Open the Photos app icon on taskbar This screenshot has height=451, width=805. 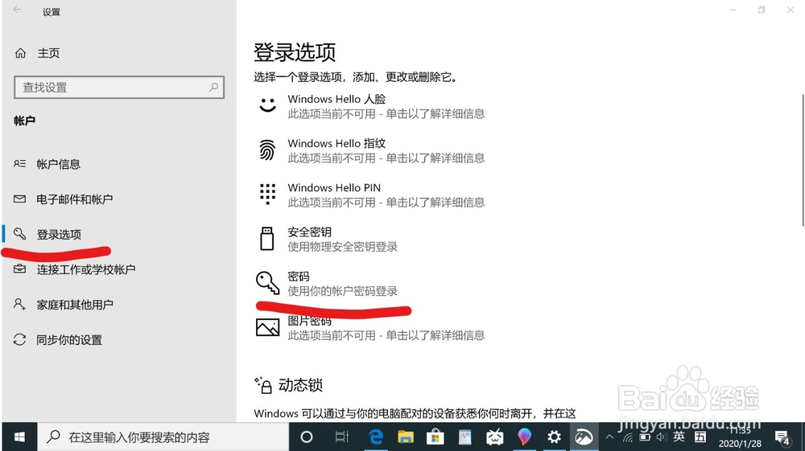(x=584, y=437)
